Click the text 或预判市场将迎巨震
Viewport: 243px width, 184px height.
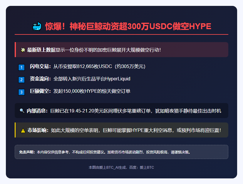point(198,130)
